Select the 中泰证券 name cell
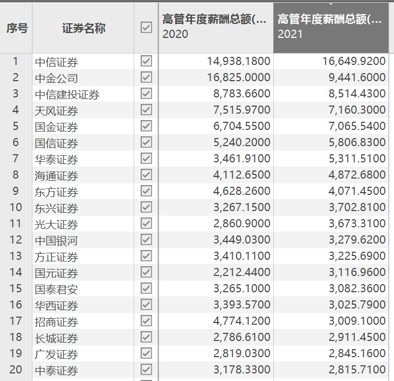Viewport: 394px width, 381px height. 83,370
